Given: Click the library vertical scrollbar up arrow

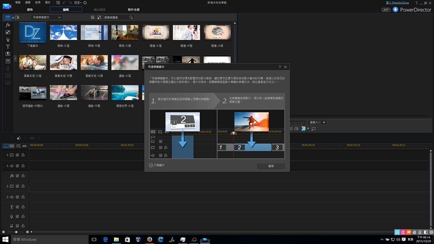Looking at the screenshot, I should tap(235, 23).
